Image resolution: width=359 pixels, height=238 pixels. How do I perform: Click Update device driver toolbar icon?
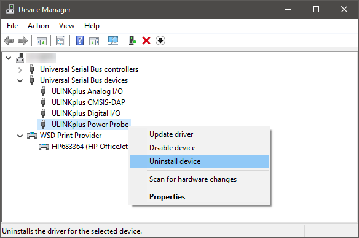(x=133, y=41)
